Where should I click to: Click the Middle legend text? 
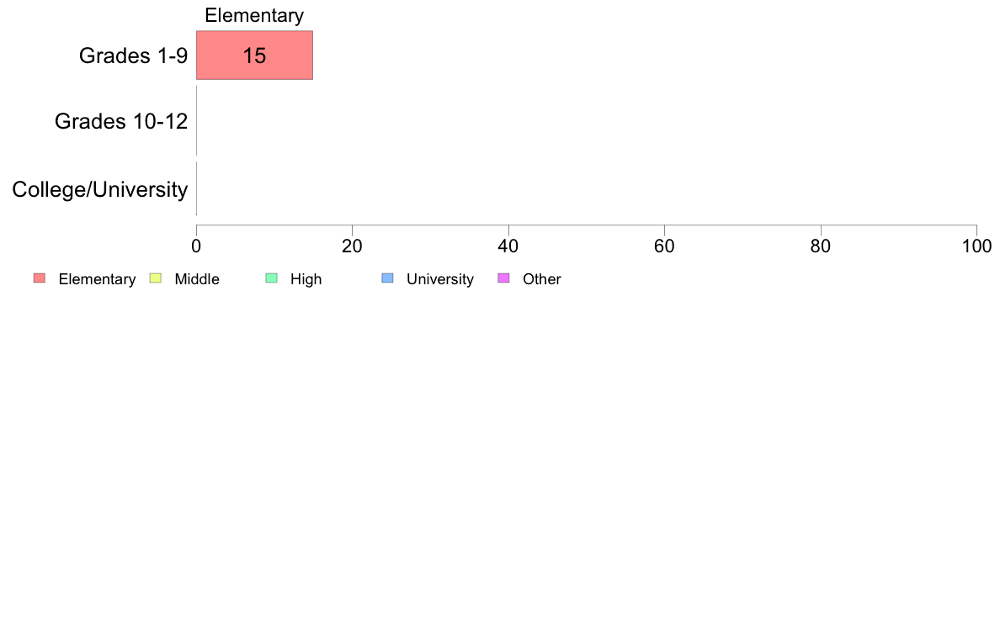click(x=197, y=279)
